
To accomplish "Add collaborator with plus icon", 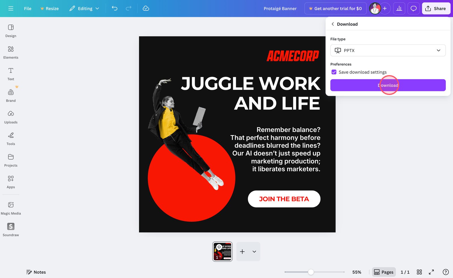I will (x=385, y=8).
